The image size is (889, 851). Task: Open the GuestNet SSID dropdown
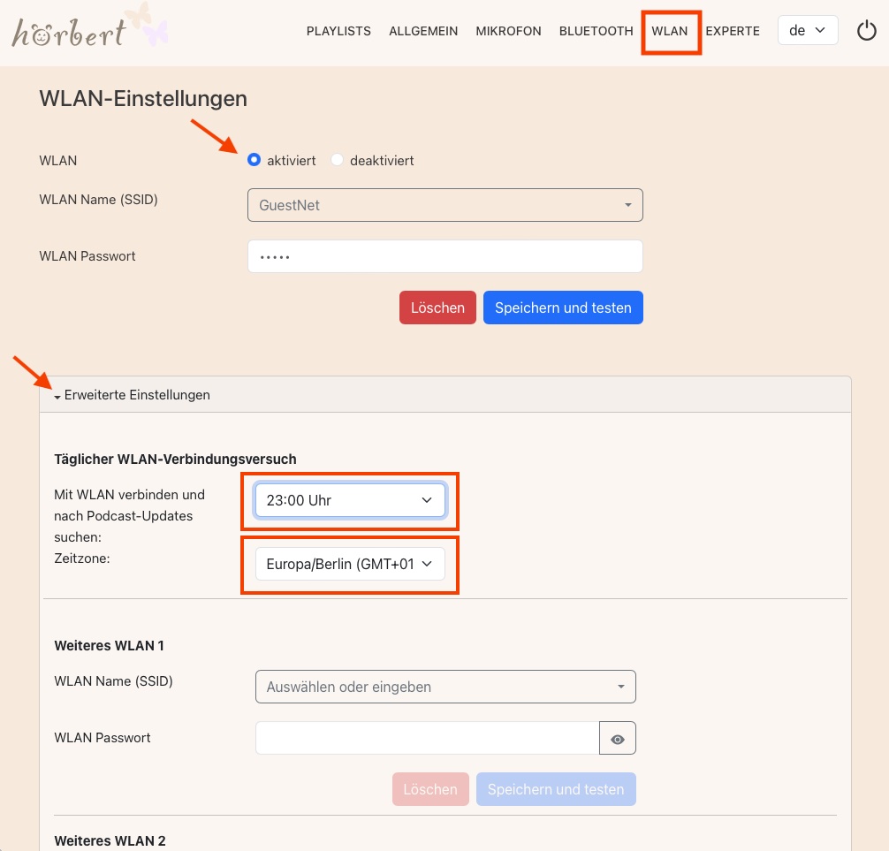pyautogui.click(x=444, y=205)
